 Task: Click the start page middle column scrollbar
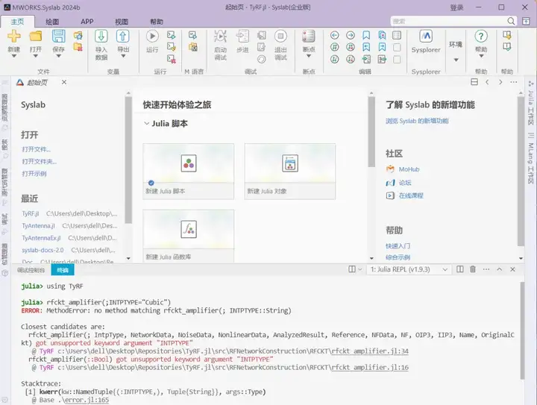click(371, 132)
